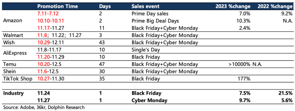The height and width of the screenshot is (111, 295).
Task: Select the TikTok Shop row label
Action: tap(17, 79)
